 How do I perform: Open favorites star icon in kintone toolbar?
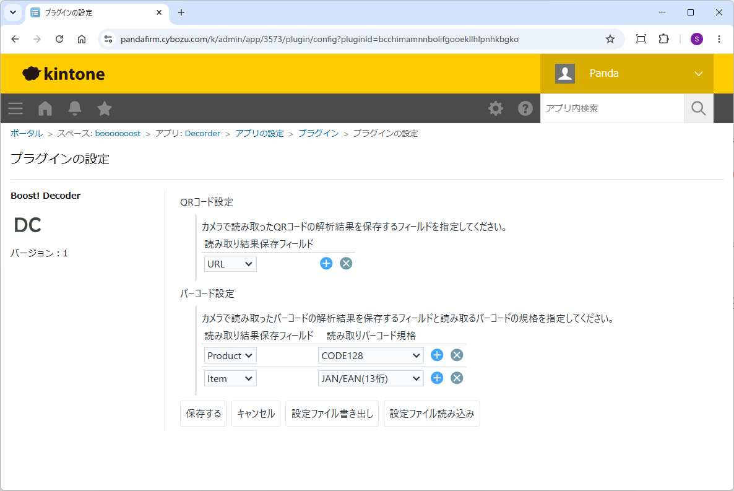105,109
